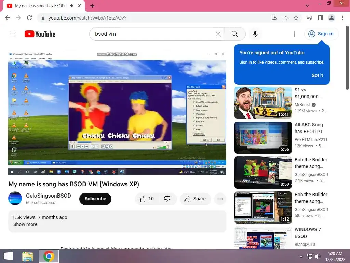Click the magnifier search button
The width and height of the screenshot is (350, 263).
(x=234, y=34)
